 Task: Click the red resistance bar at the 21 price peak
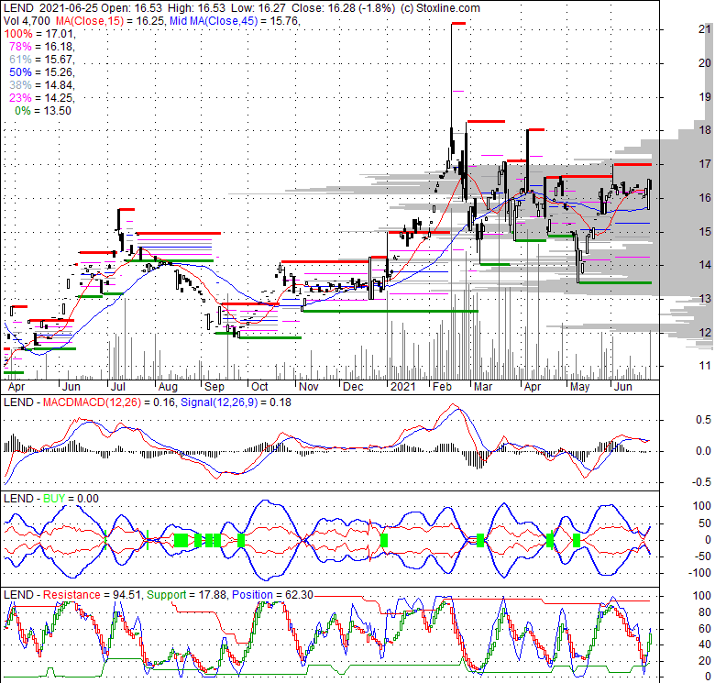pos(458,23)
